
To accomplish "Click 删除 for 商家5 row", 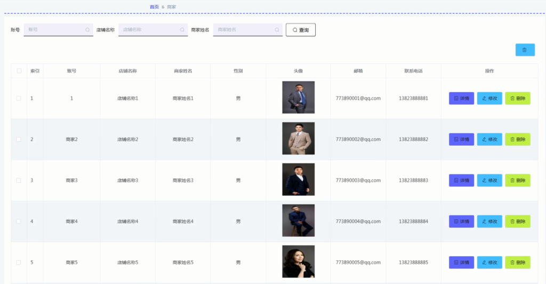I will (x=518, y=263).
